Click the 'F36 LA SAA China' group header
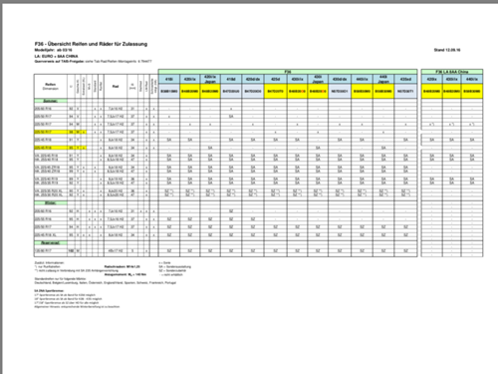This screenshot has height=374, width=498. coord(452,72)
